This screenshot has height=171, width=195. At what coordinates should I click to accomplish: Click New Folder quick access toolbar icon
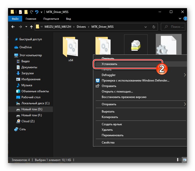pos(26,12)
